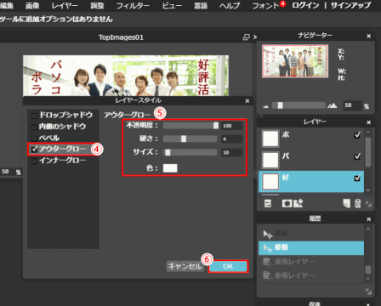
Task: Open the ビュー menu
Action: point(172,5)
